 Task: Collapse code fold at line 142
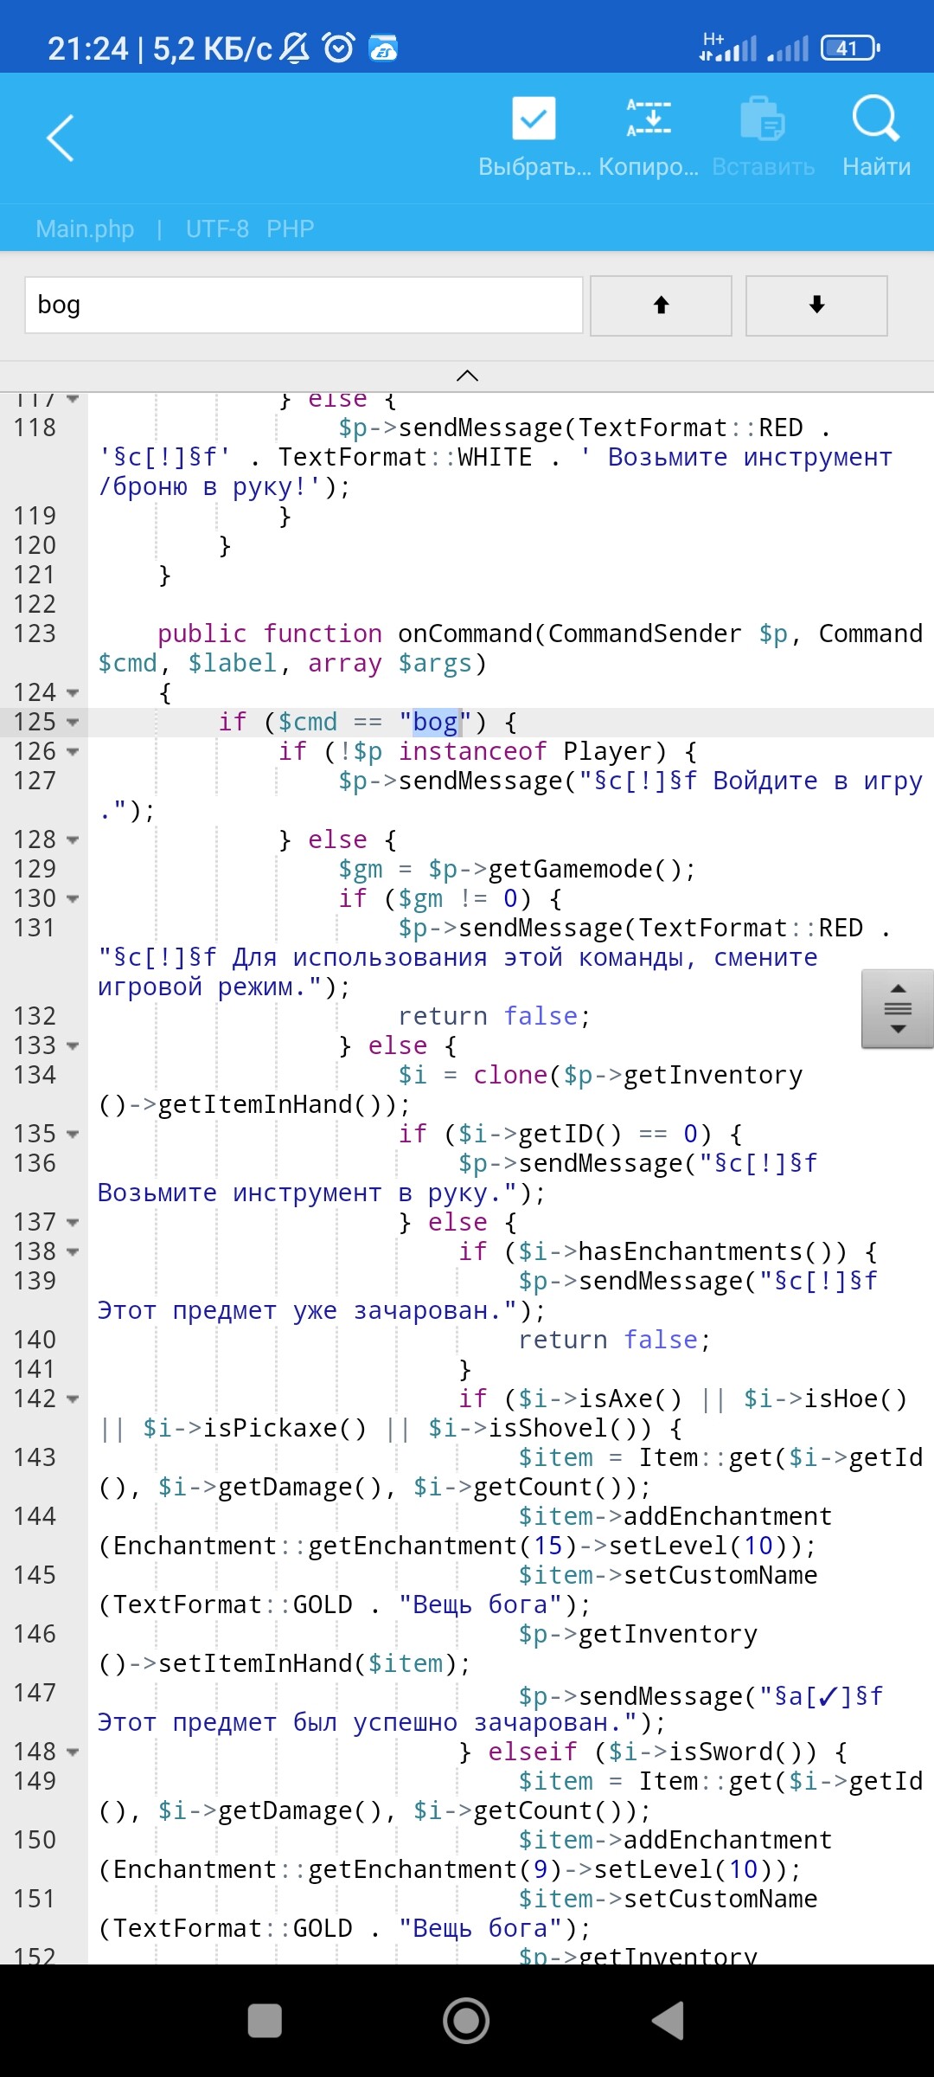tap(73, 1399)
